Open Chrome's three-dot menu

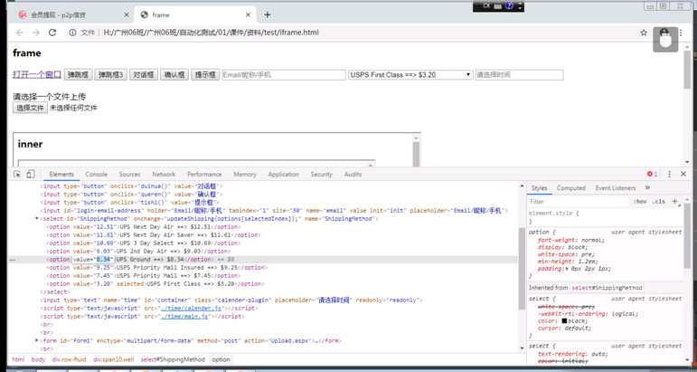pos(681,33)
